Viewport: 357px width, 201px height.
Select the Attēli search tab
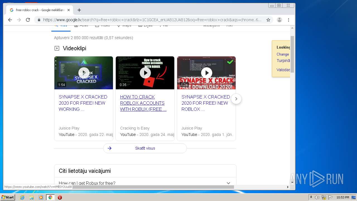pos(81,26)
